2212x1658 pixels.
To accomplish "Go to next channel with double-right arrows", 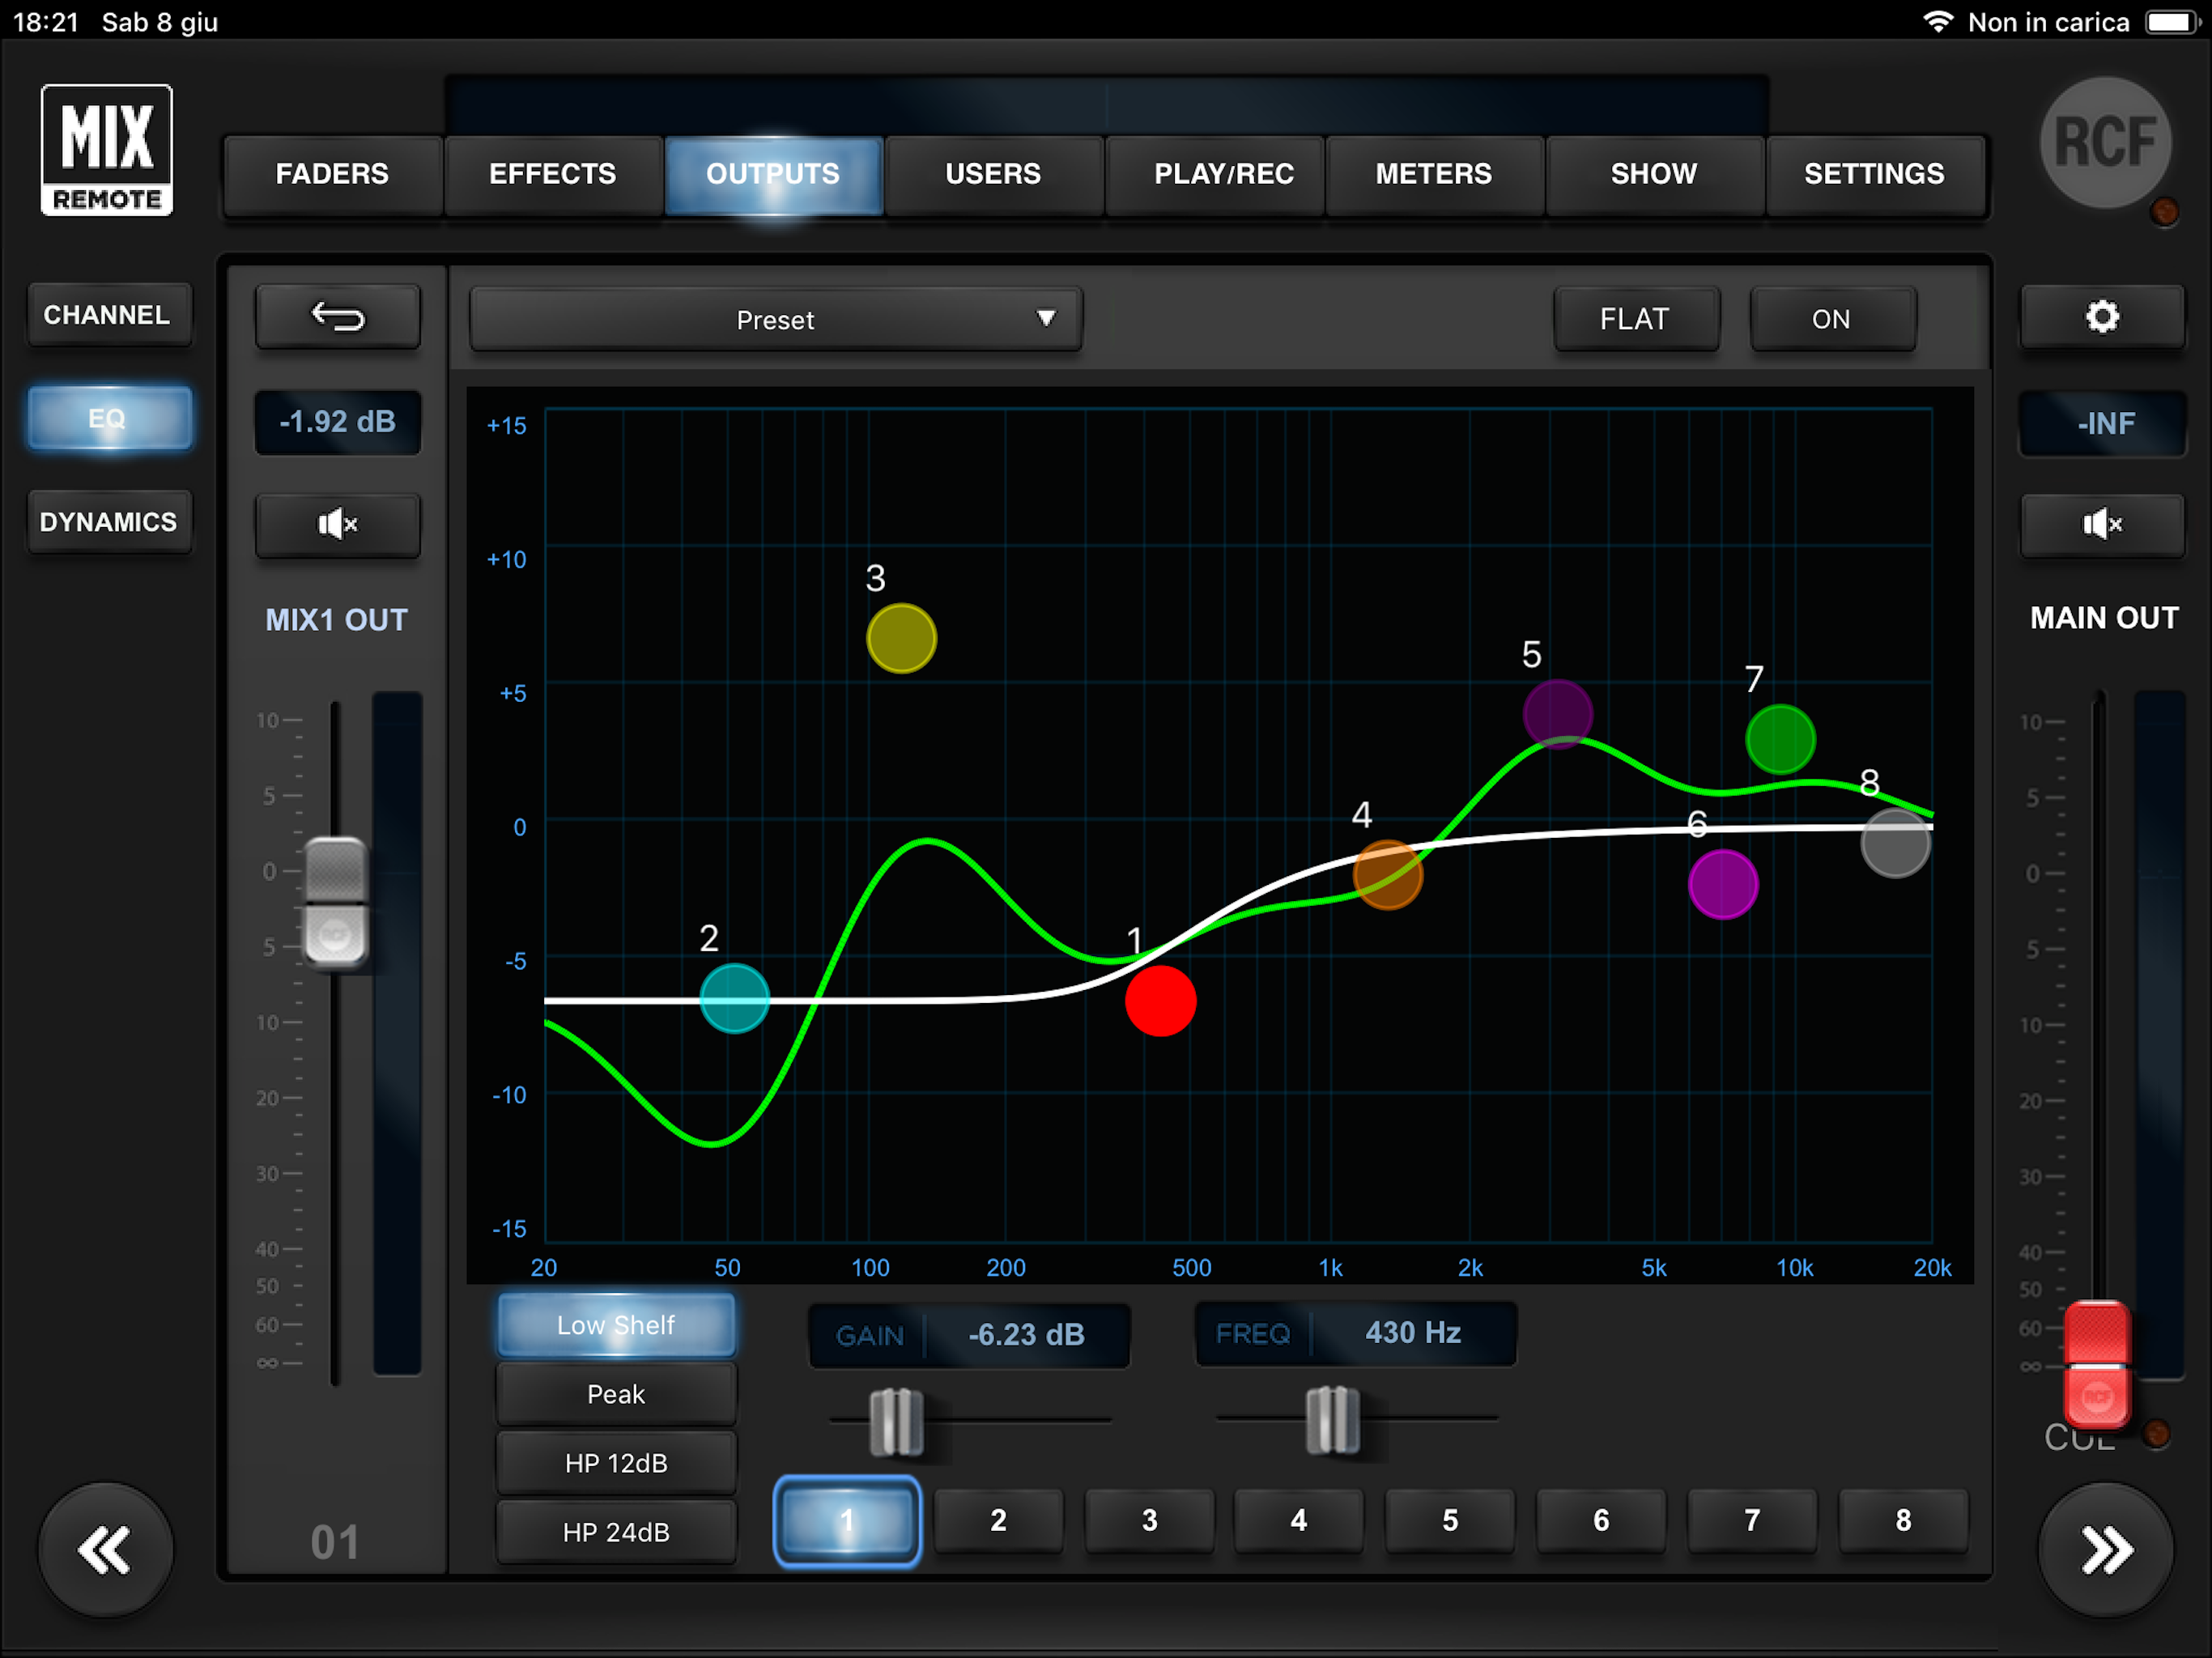I will pyautogui.click(x=2105, y=1550).
